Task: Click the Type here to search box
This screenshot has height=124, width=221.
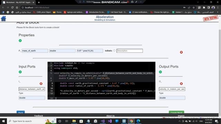Action: tap(32, 121)
